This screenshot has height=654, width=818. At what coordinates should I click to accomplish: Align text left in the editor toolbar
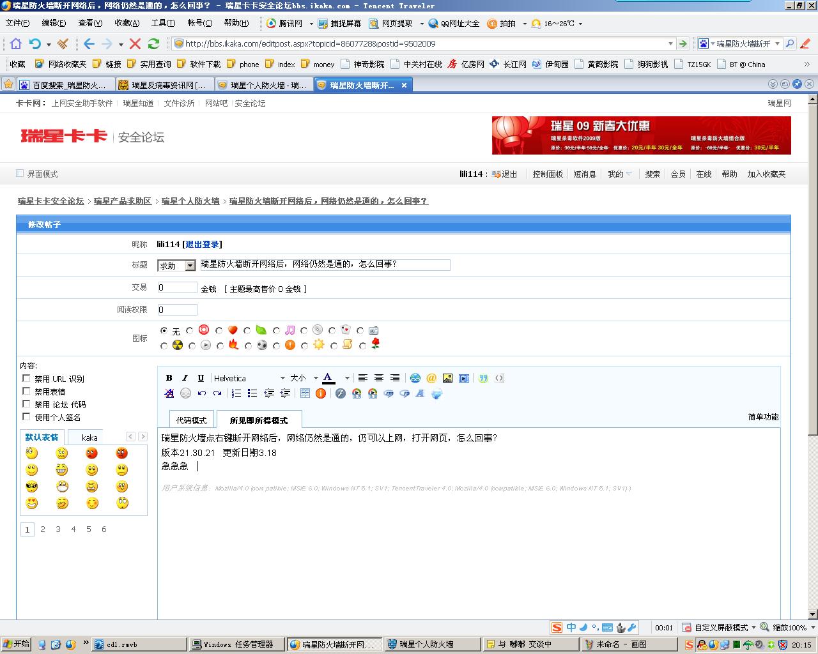[362, 378]
